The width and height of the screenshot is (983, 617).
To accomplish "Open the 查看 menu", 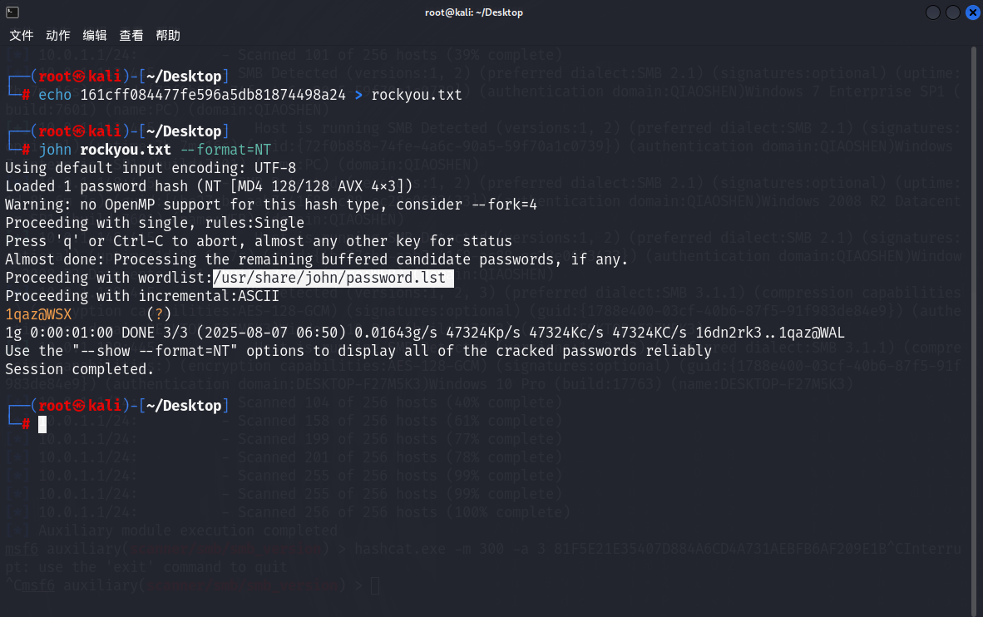I will click(131, 36).
